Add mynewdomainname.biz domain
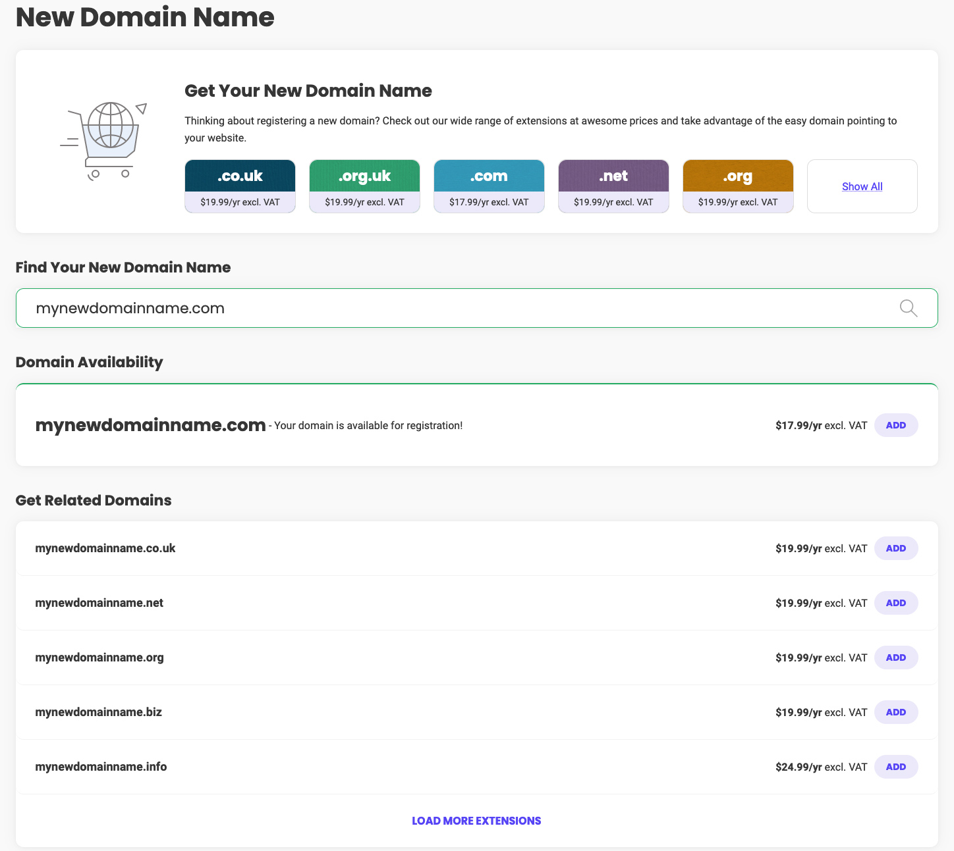954x851 pixels. [896, 712]
